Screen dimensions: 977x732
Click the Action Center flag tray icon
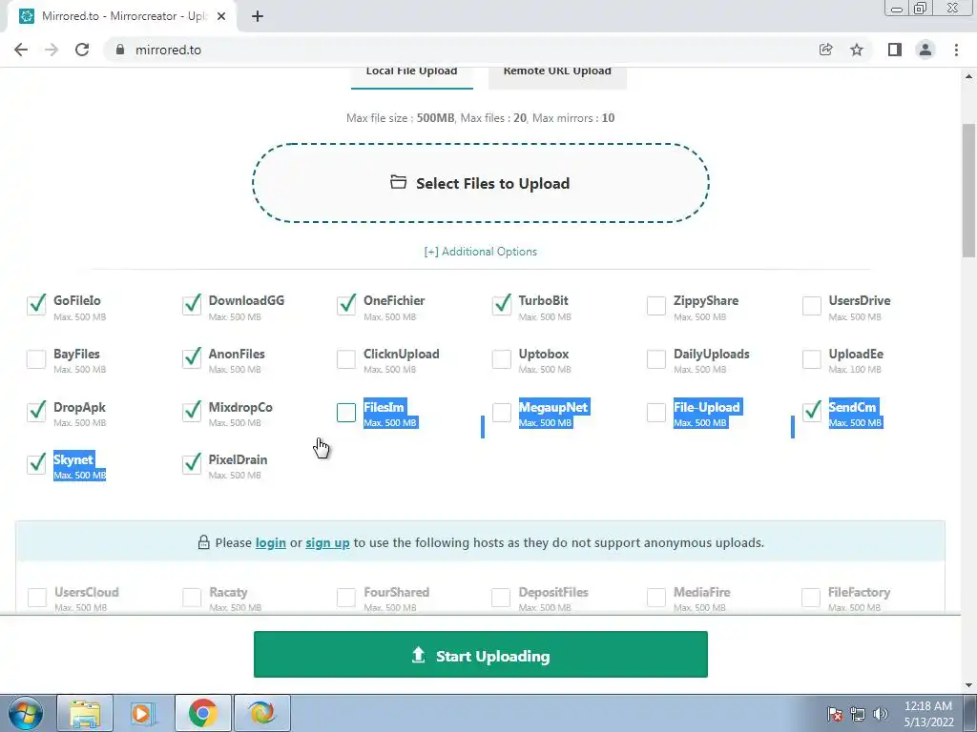[x=835, y=714]
